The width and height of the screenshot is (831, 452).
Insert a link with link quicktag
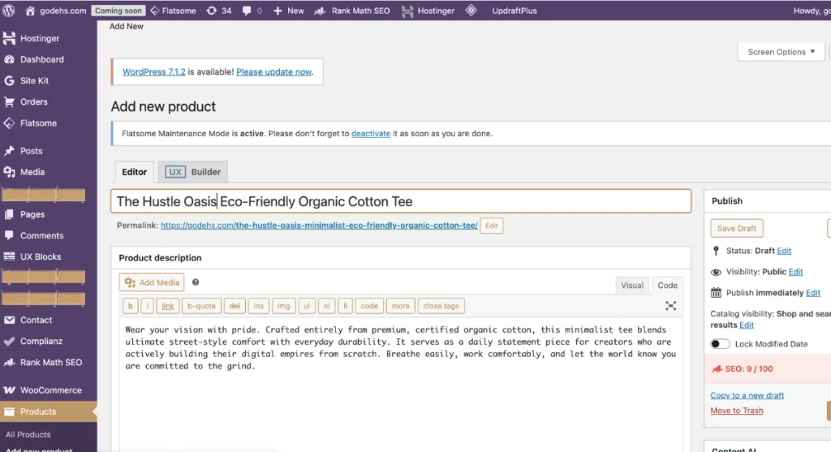pyautogui.click(x=167, y=306)
